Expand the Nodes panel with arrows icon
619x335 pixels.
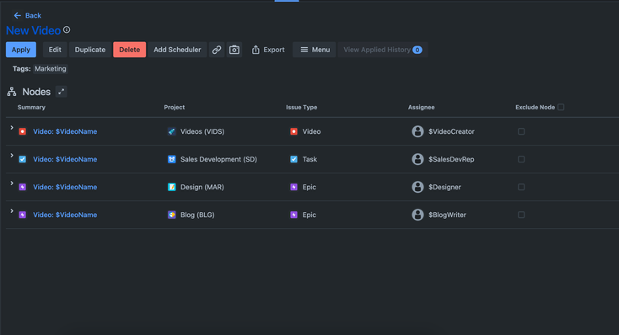(x=62, y=92)
